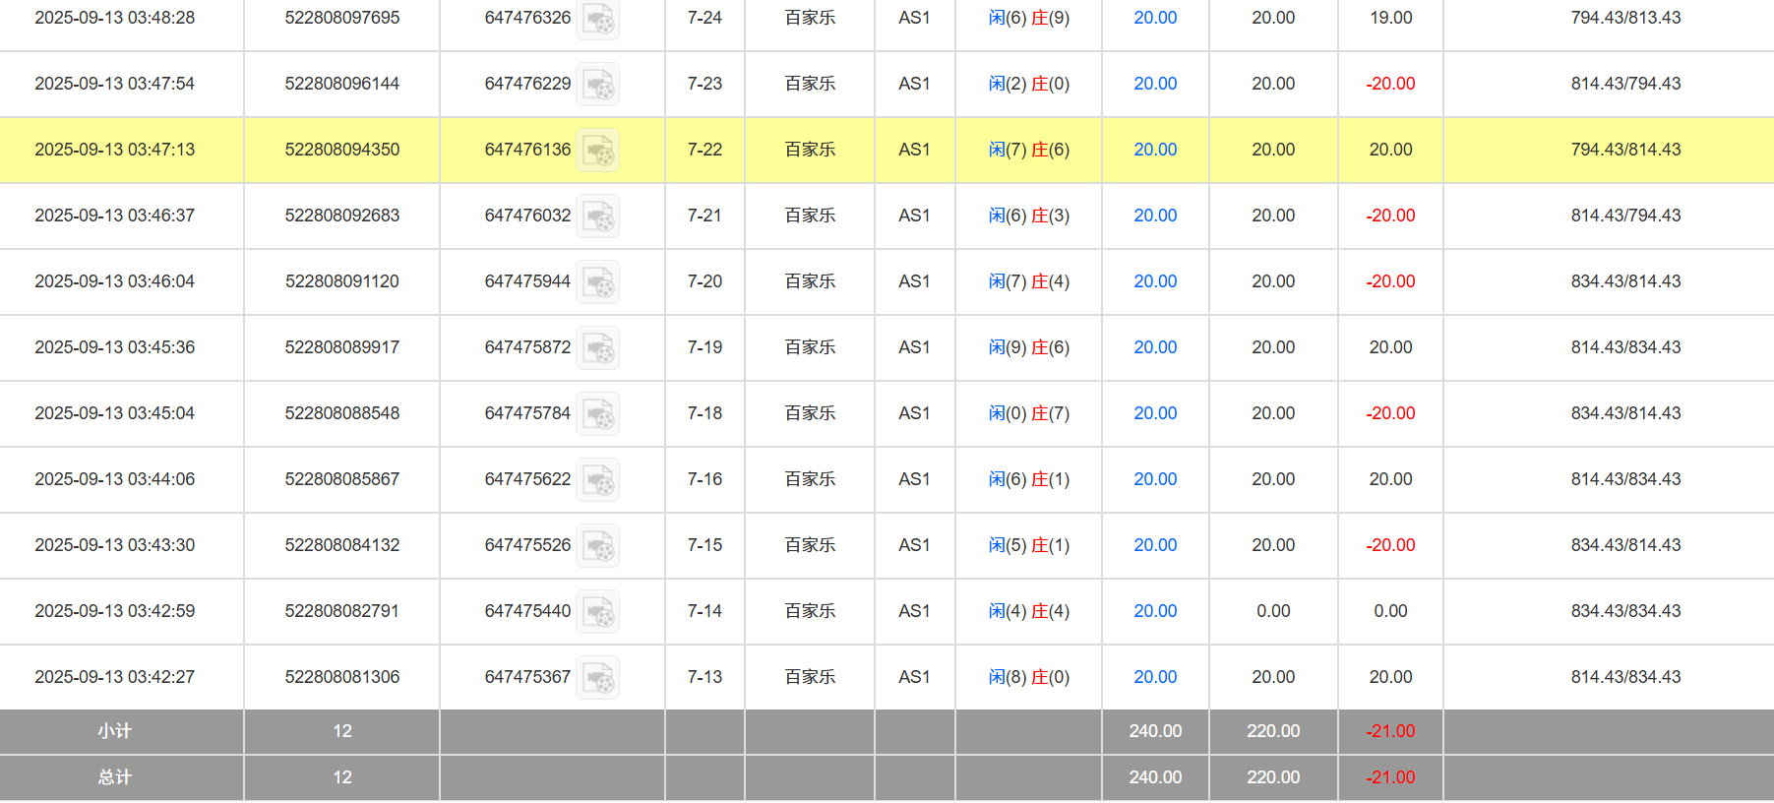Open bet amount 20.00 link for order 522808092683
Image resolution: width=1774 pixels, height=803 pixels.
pyautogui.click(x=1155, y=216)
